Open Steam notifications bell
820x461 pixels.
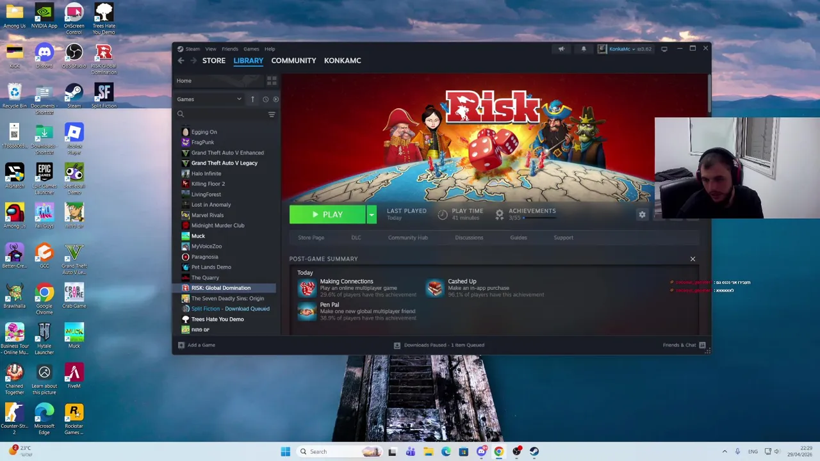point(583,49)
